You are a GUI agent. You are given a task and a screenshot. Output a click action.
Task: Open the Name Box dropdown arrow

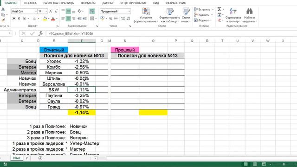[9, 33]
